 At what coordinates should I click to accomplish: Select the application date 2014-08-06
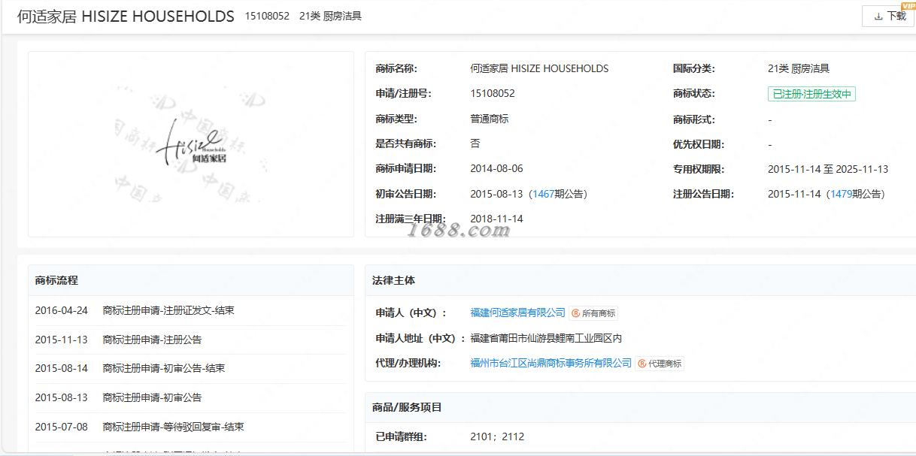click(496, 169)
